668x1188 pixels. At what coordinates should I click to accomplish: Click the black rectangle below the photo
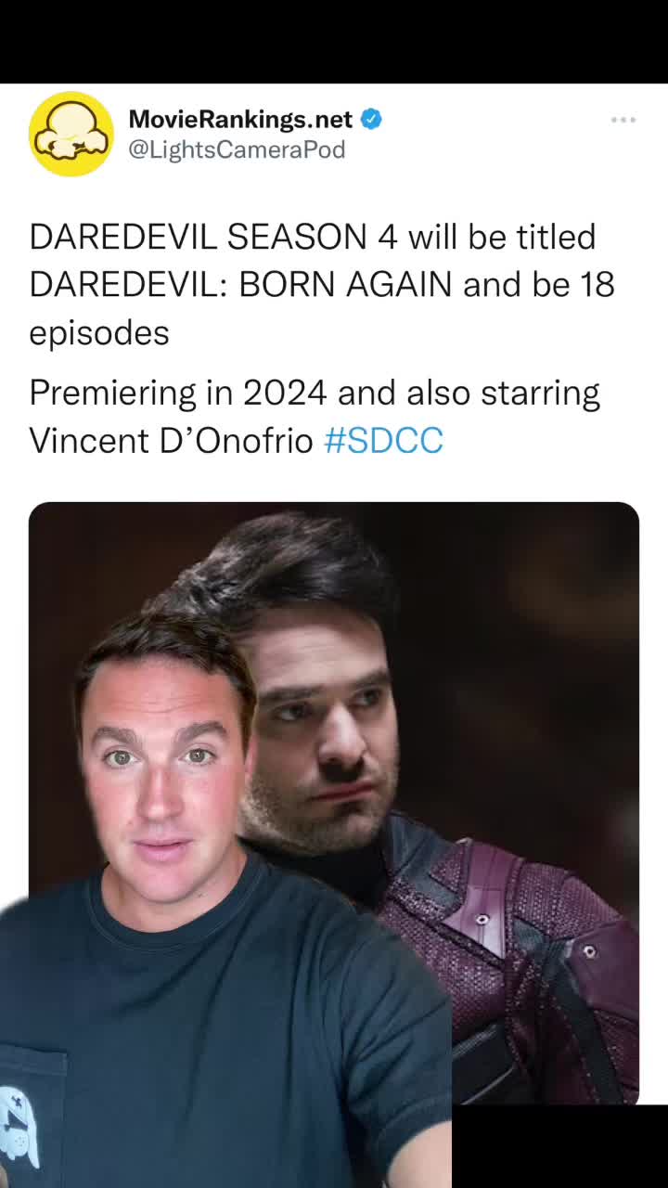tap(559, 1146)
